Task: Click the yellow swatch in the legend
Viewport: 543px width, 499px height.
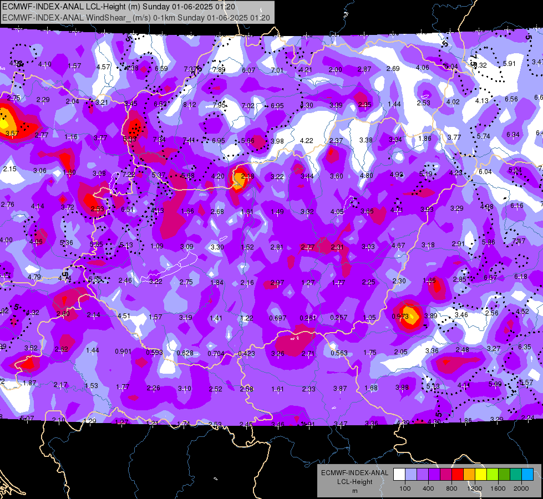Action: coord(481,474)
